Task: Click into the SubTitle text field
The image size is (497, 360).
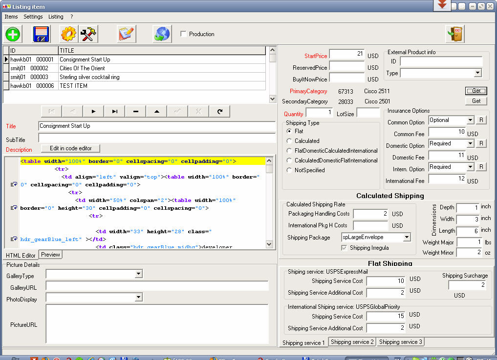Action: tap(156, 139)
